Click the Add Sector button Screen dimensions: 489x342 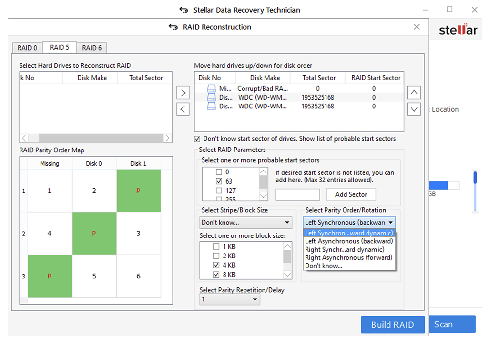pos(351,194)
